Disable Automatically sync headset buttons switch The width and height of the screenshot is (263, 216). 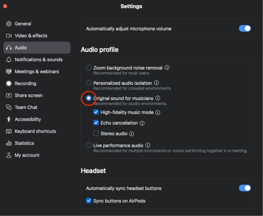(245, 188)
